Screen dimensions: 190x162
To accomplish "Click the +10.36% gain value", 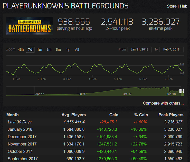I will pos(139,129).
